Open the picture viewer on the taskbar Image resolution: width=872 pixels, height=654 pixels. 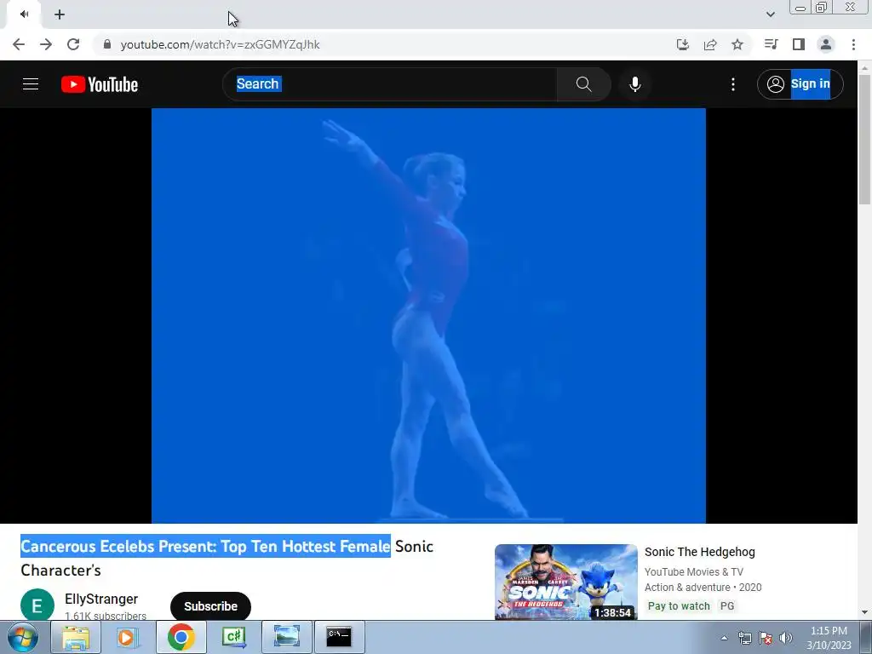point(287,637)
